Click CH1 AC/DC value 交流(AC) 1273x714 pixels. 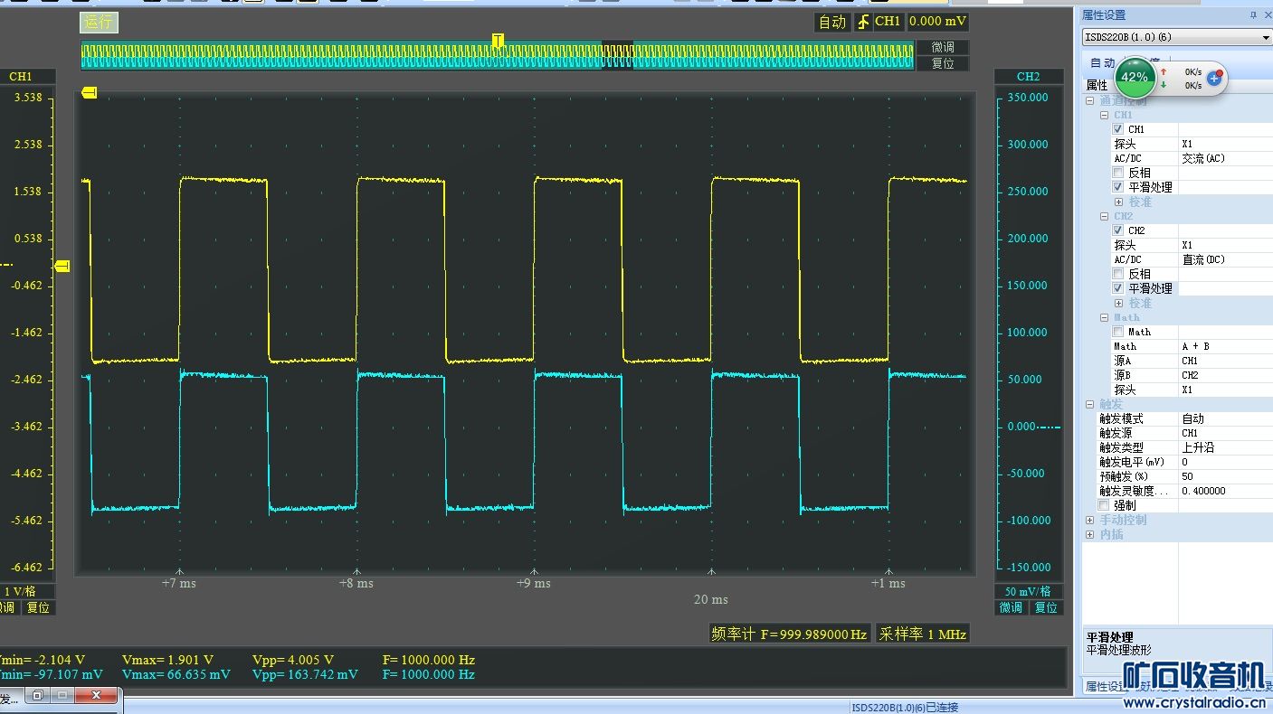(x=1203, y=158)
